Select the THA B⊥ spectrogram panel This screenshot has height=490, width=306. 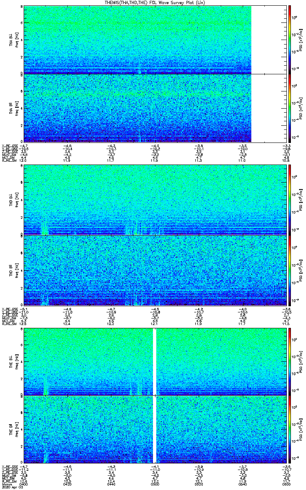pos(154,40)
